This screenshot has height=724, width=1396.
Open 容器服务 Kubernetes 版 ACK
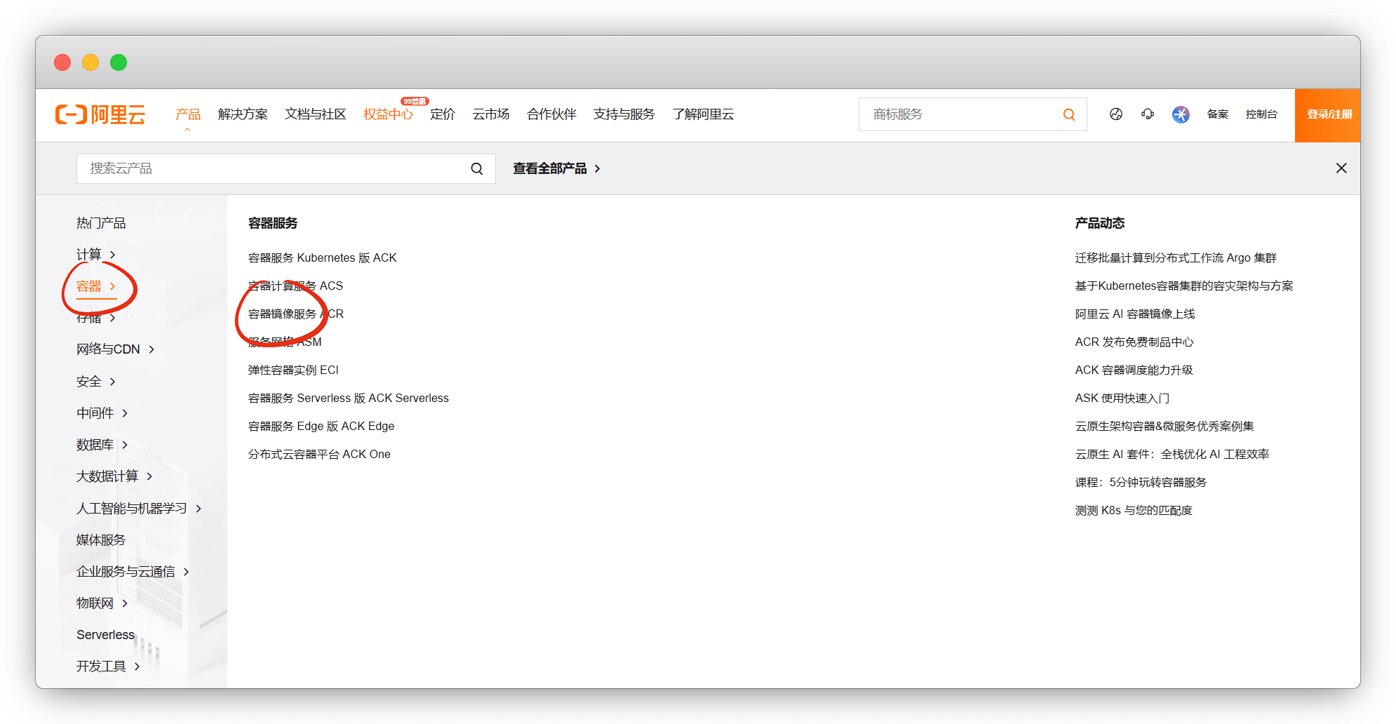(323, 258)
